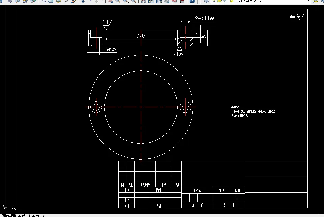Open Markup Set Manager icon
This screenshot has width=324, height=217.
(175, 1)
